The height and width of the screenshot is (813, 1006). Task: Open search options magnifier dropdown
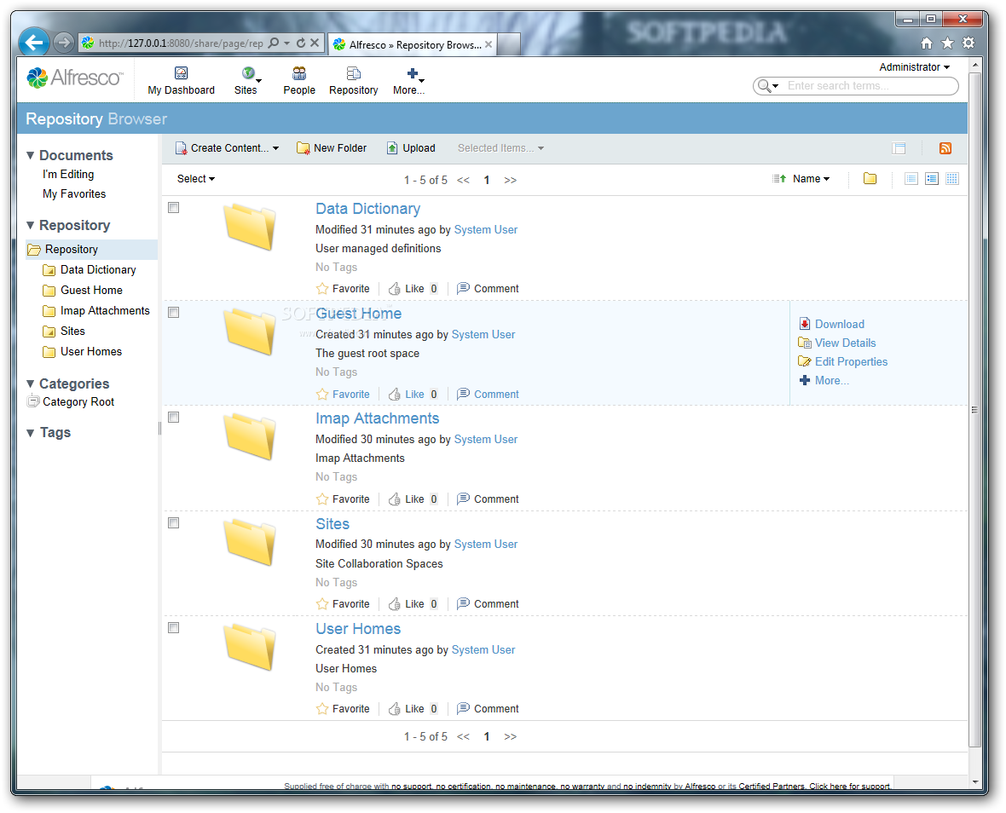[768, 86]
